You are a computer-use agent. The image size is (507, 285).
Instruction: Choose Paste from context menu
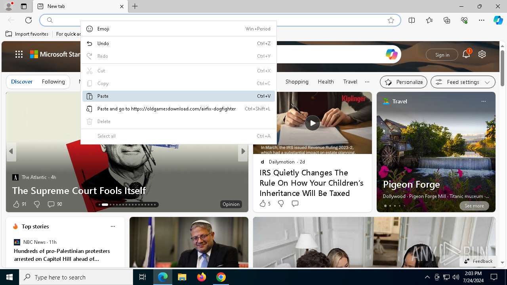click(179, 96)
